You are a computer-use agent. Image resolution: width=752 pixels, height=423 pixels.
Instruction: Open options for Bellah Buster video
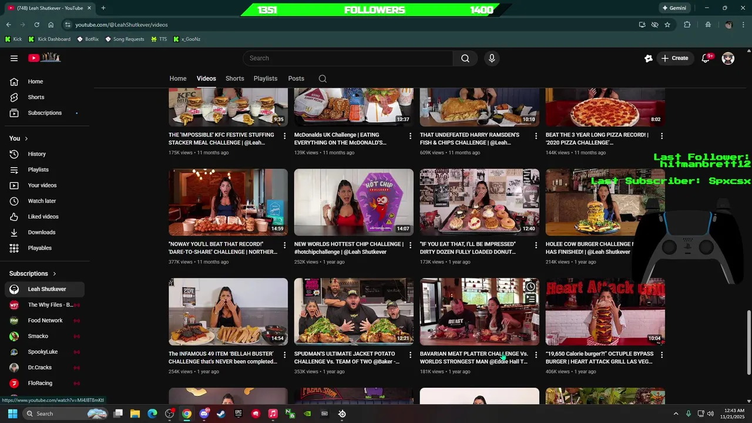(284, 355)
